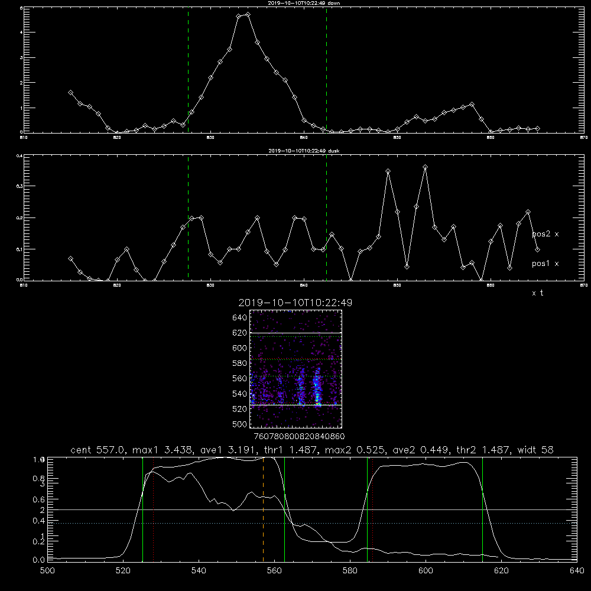The width and height of the screenshot is (591, 591).
Task: Select the green dashed line near 827 in dusk plot
Action: (x=188, y=217)
